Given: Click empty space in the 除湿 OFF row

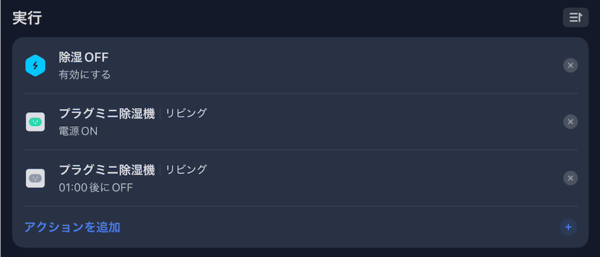Looking at the screenshot, I should click(x=333, y=66).
